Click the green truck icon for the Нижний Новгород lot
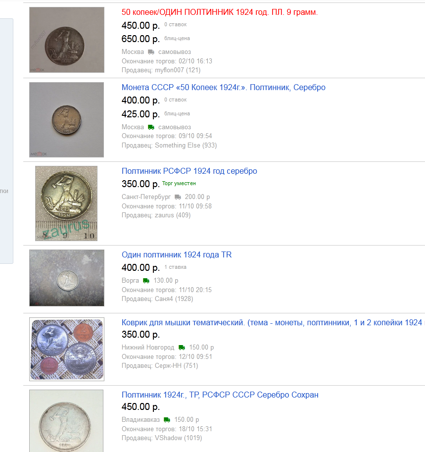Viewport: 425px width, 452px height. (182, 348)
